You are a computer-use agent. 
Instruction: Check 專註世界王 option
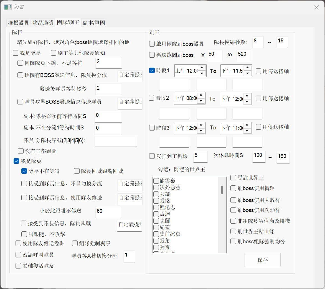coord(233,178)
